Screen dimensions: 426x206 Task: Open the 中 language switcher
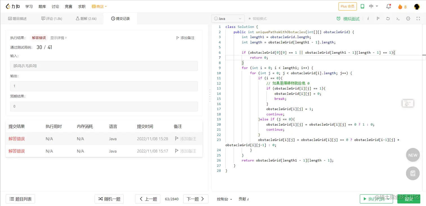click(373, 6)
